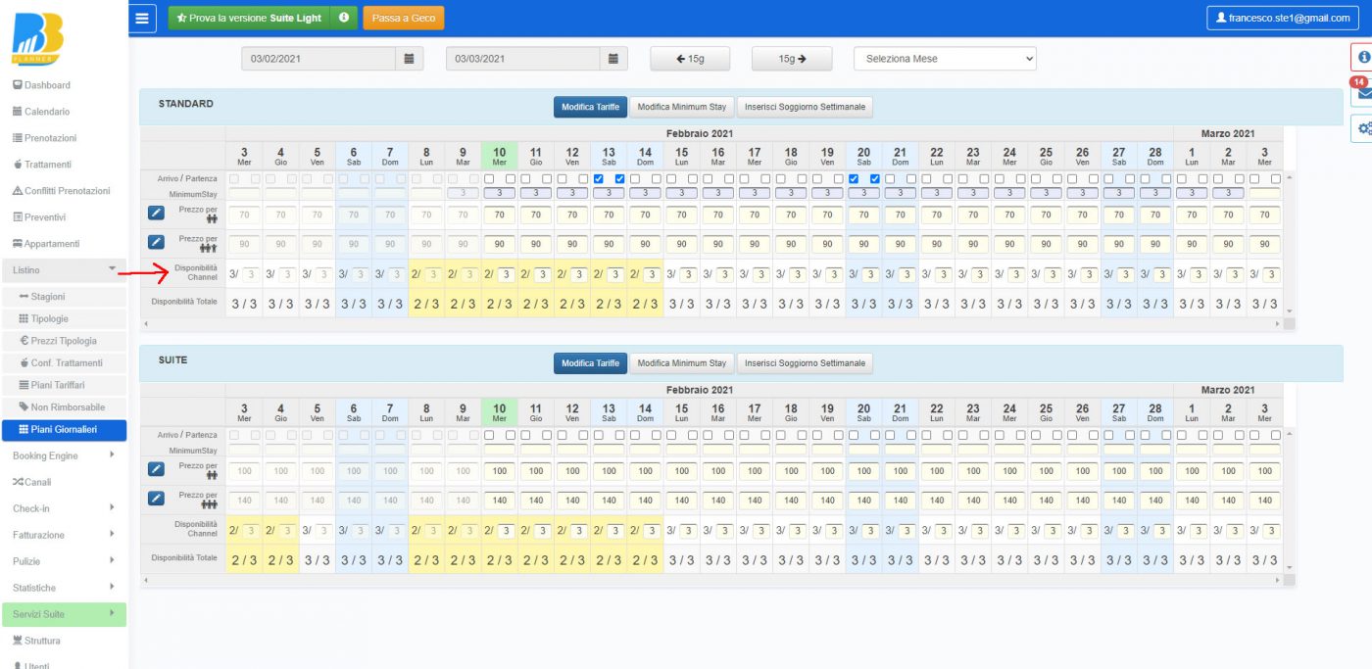Viewport: 1372px width, 669px height.
Task: Click Passa a Geco button
Action: point(404,18)
